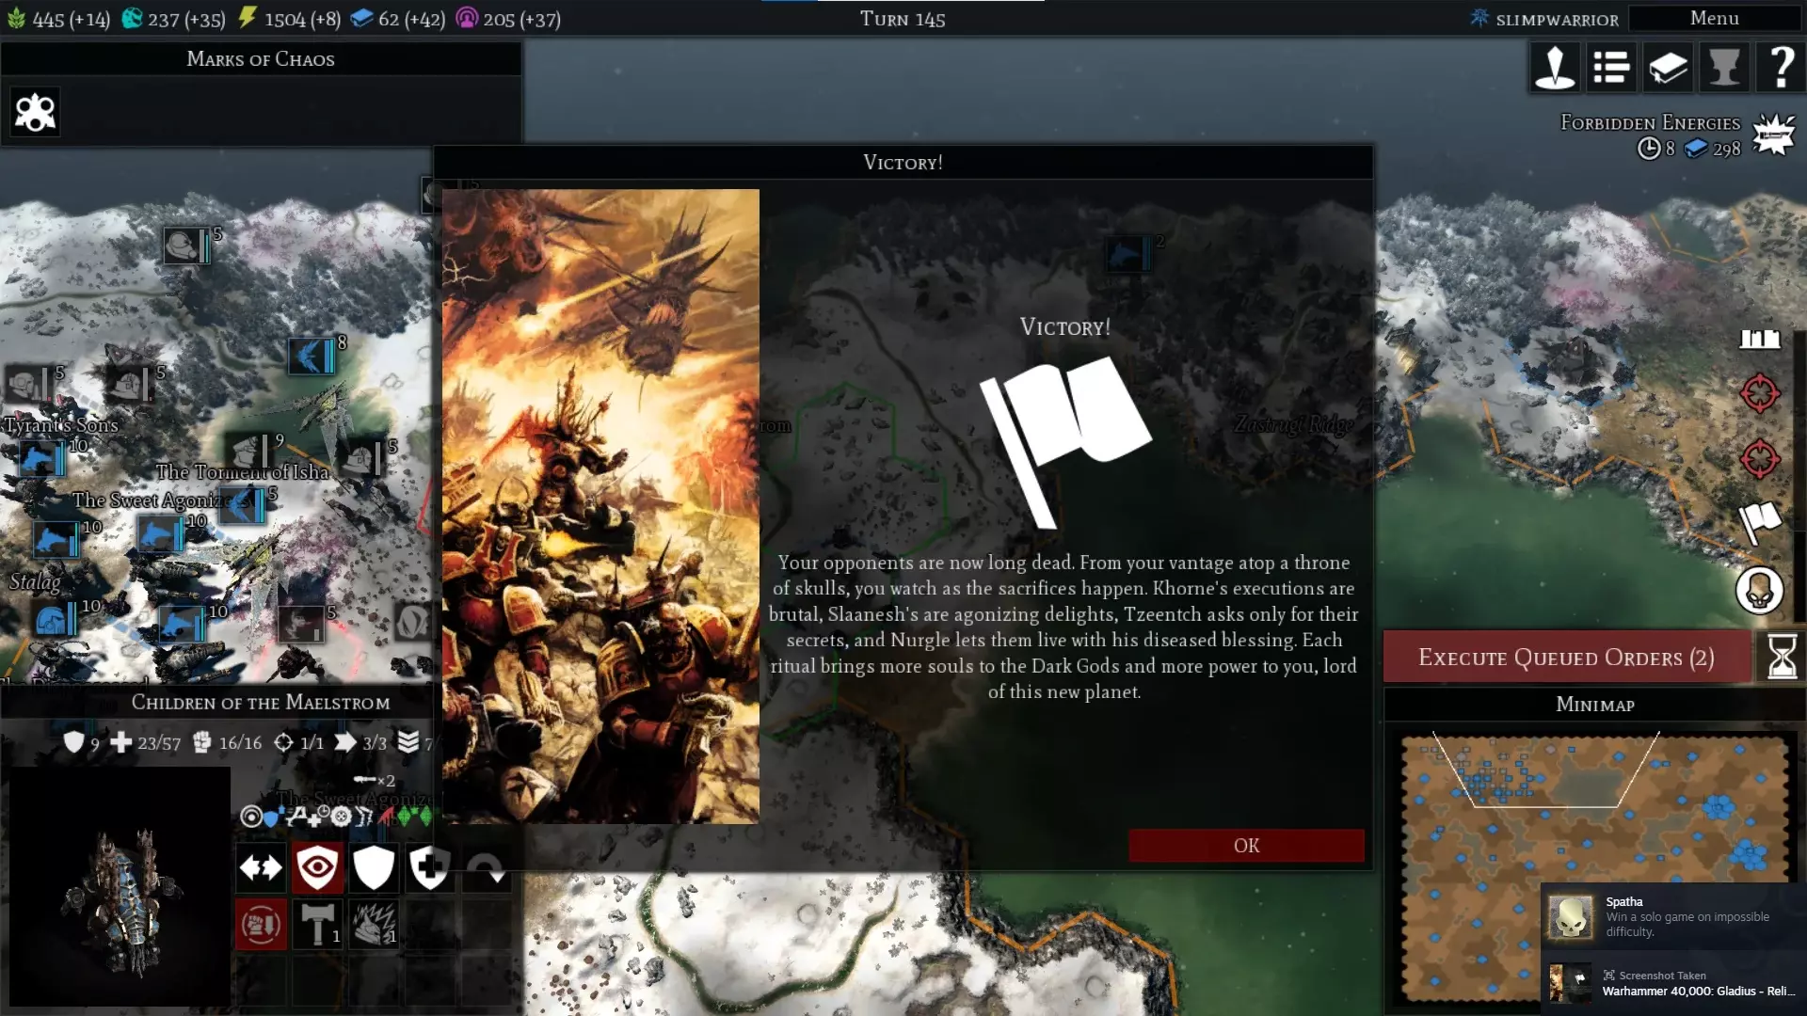Click the upper red crosshair notification
Screen dimensions: 1807x1016
(1759, 393)
